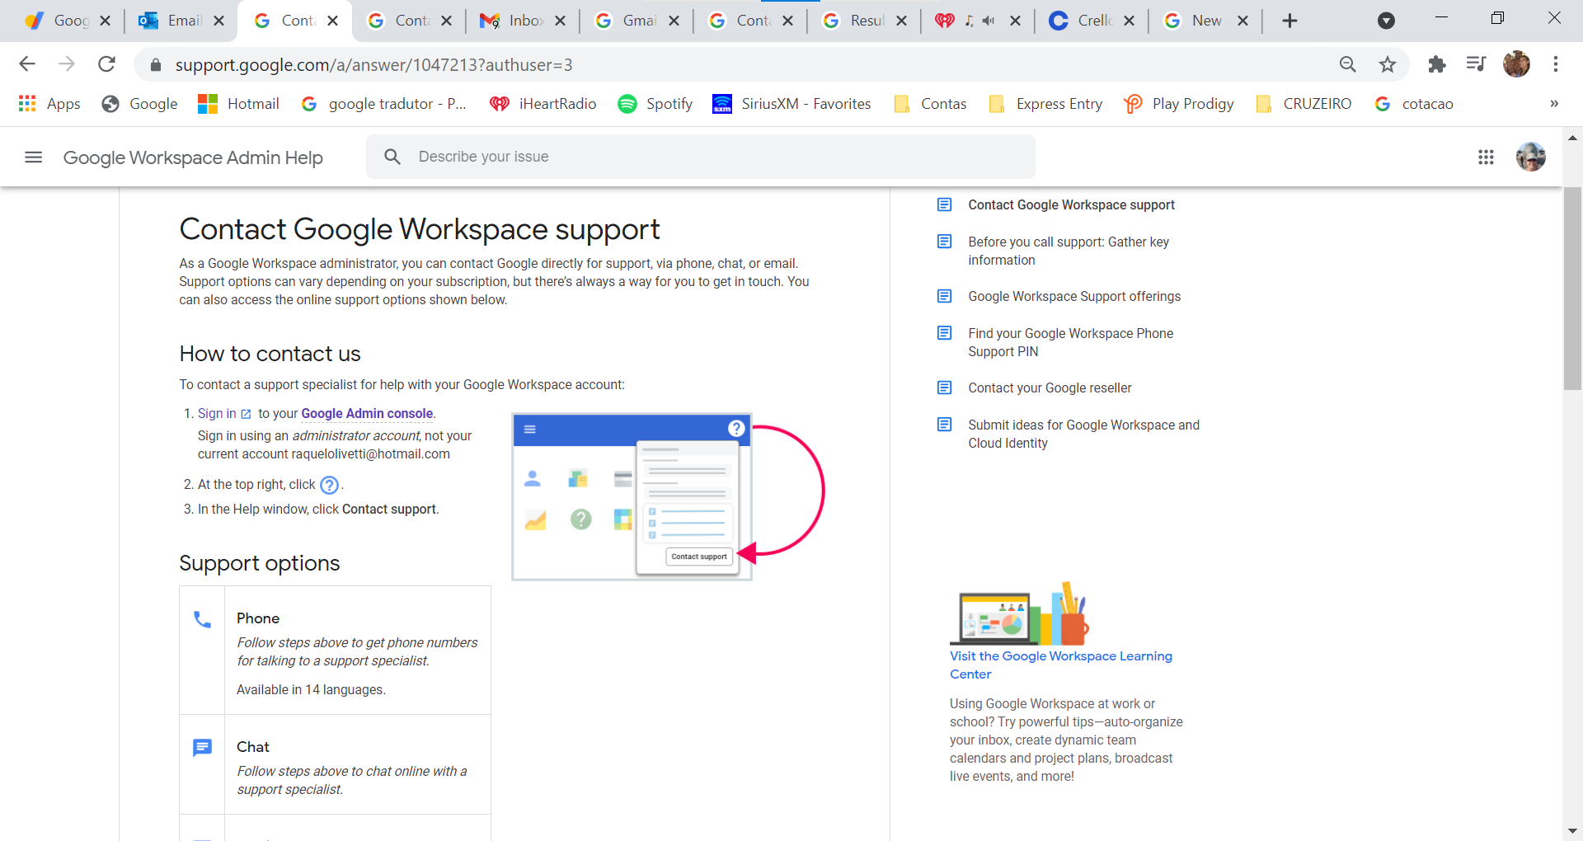
Task: Open Chrome profile avatar in toolbar
Action: (x=1516, y=64)
